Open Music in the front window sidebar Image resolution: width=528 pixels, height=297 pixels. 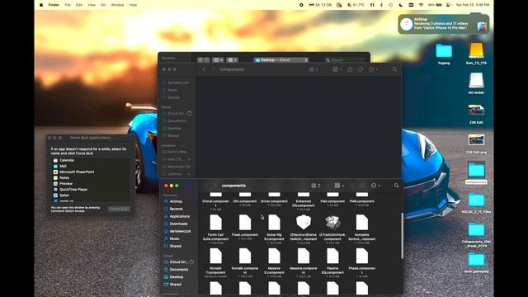coord(174,238)
